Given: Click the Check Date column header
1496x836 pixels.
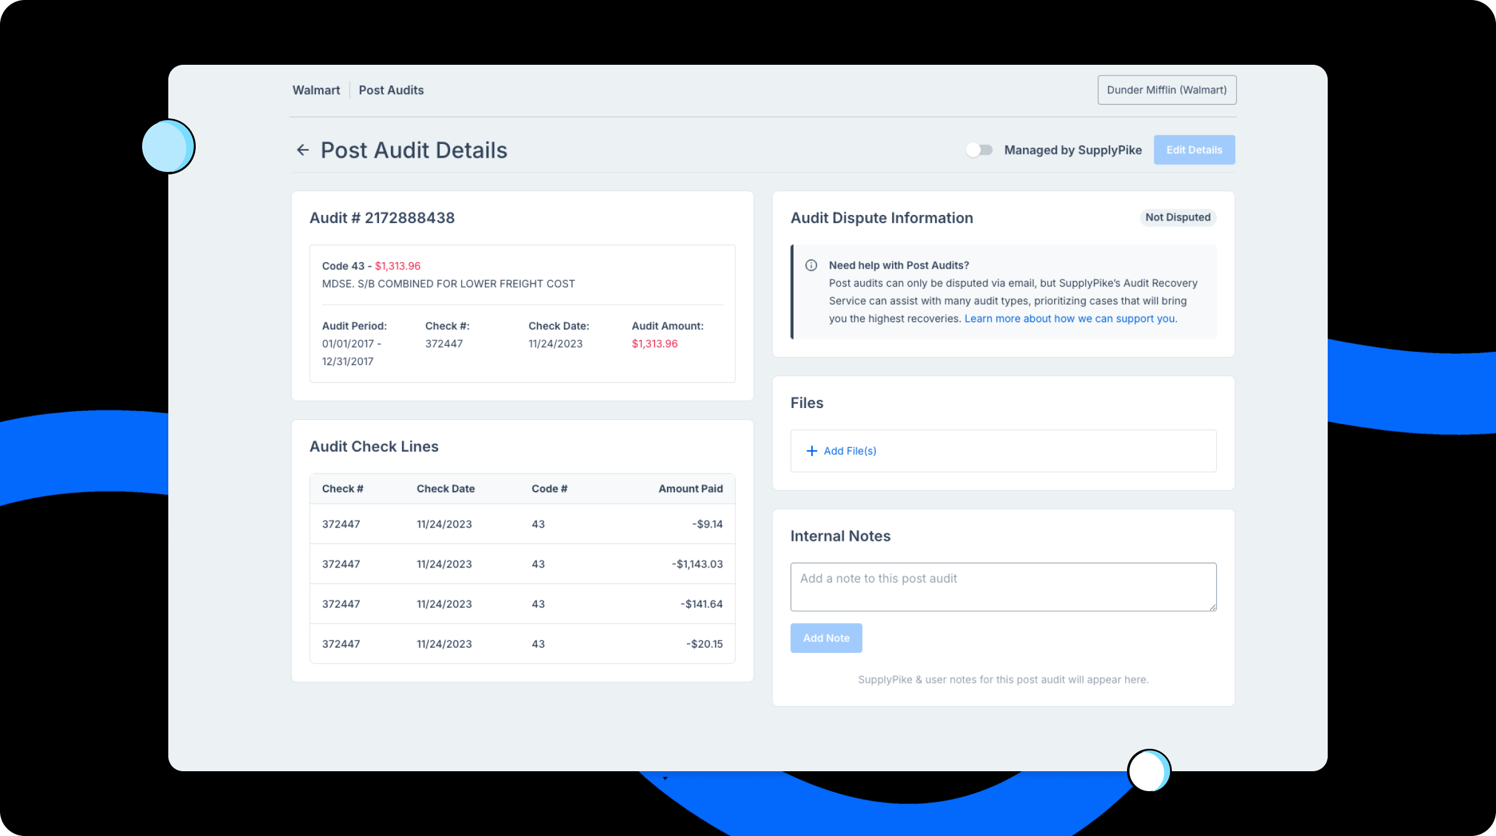Looking at the screenshot, I should click(446, 489).
